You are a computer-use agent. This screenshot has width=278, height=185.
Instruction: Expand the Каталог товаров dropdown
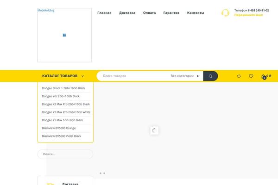[63, 76]
